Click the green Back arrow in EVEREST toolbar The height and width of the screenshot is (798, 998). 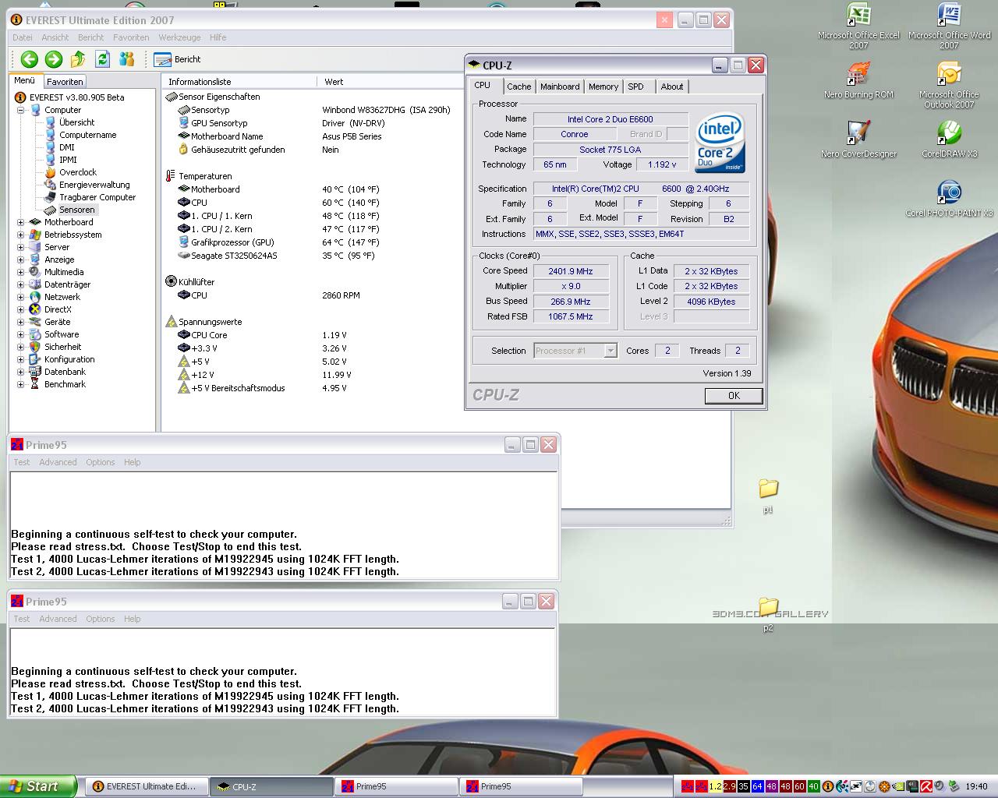30,59
